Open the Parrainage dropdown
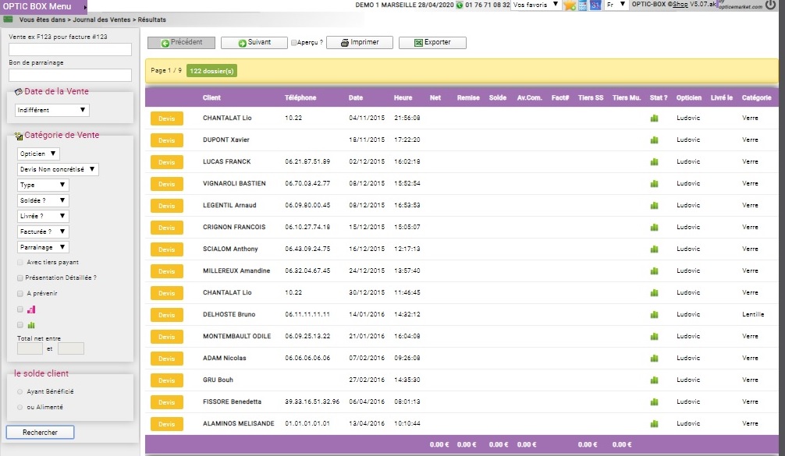Viewport: 785px width, 456px height. pyautogui.click(x=43, y=247)
